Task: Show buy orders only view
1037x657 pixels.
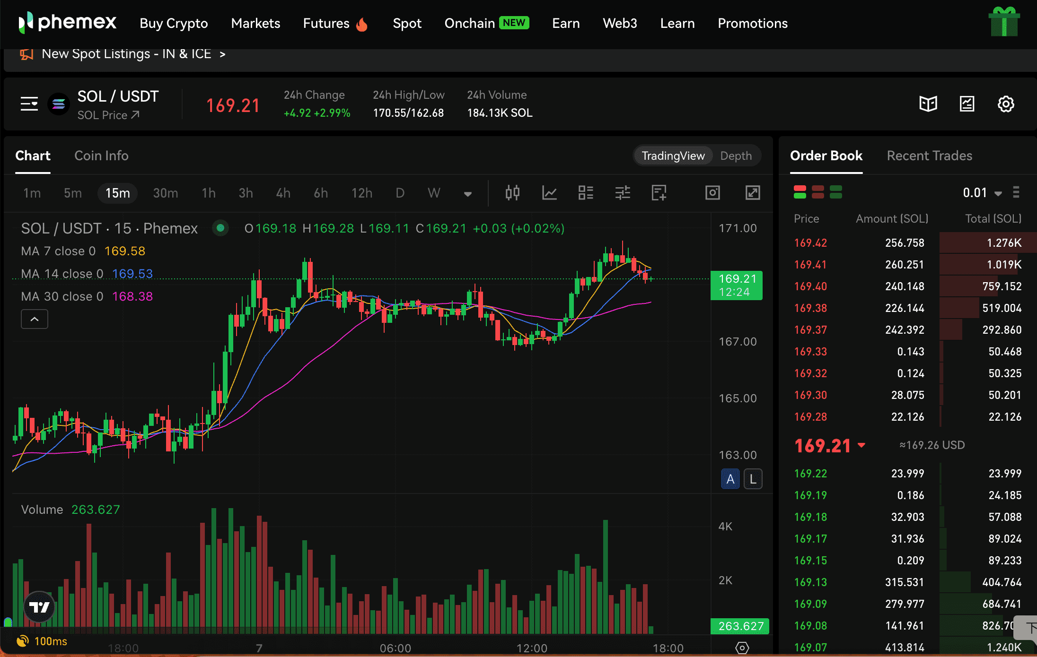Action: 836,192
